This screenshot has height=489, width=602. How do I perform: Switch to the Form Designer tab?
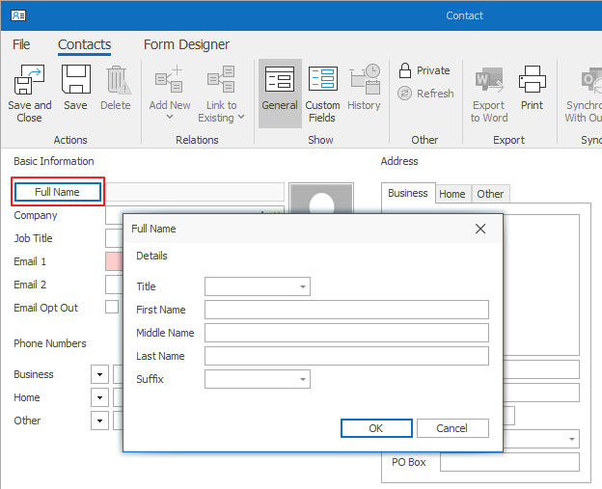tap(186, 44)
